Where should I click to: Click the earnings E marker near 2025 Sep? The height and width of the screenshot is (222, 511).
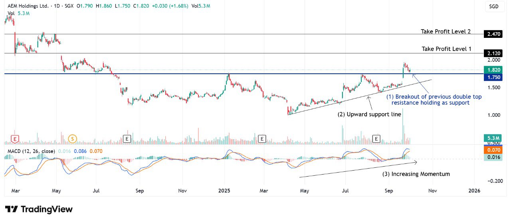click(x=376, y=139)
